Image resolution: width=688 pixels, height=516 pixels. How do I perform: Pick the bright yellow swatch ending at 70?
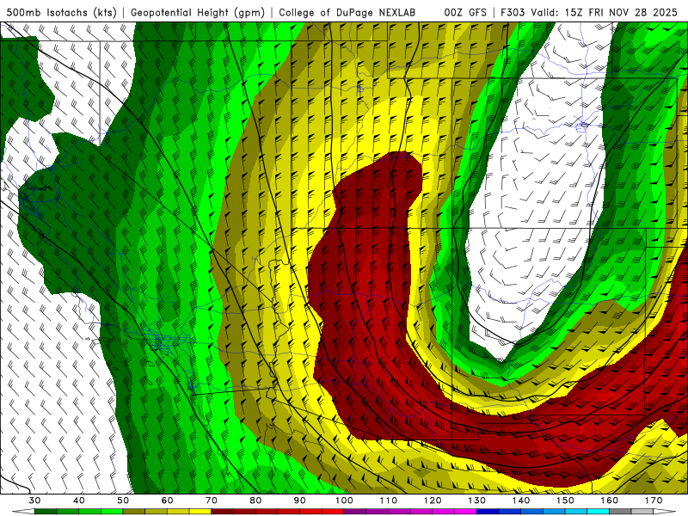pos(200,512)
